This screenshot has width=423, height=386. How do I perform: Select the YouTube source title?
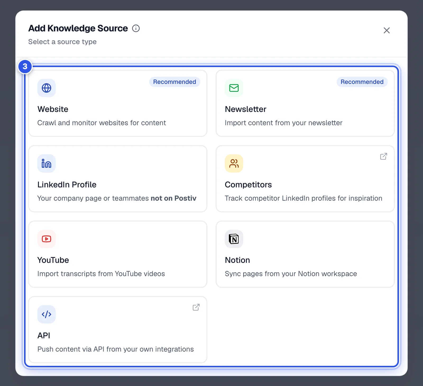click(53, 260)
